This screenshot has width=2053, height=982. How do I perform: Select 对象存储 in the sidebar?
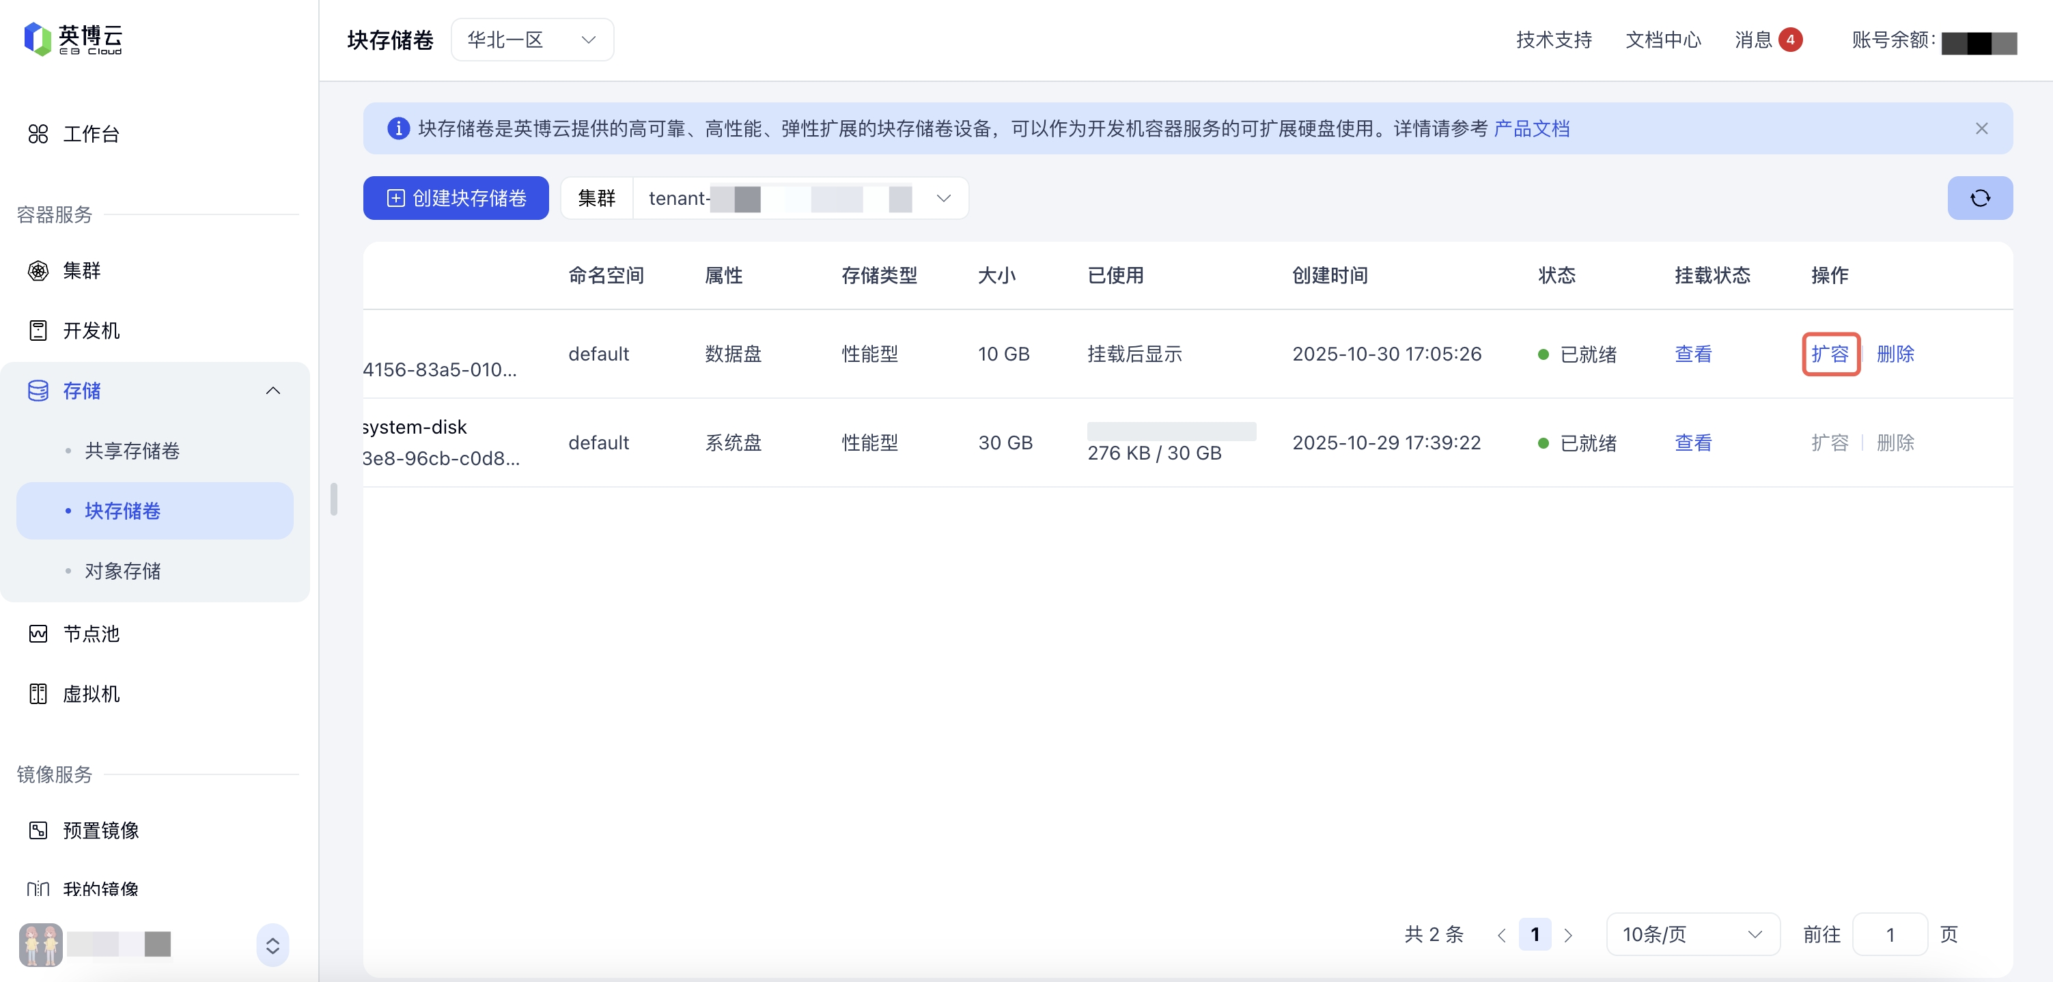tap(123, 571)
